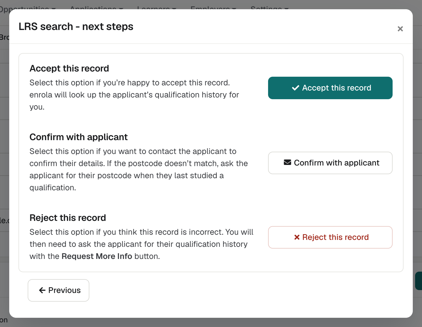Click the paragraph mentioning "If the postcode doesn't match"

(x=139, y=170)
